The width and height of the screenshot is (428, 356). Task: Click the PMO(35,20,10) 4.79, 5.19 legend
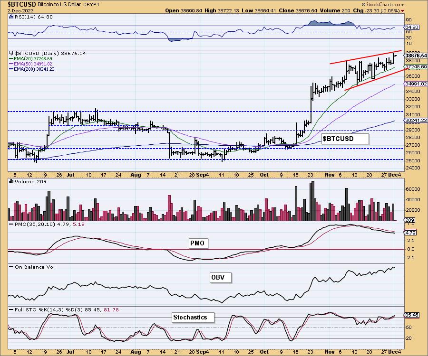pos(49,224)
